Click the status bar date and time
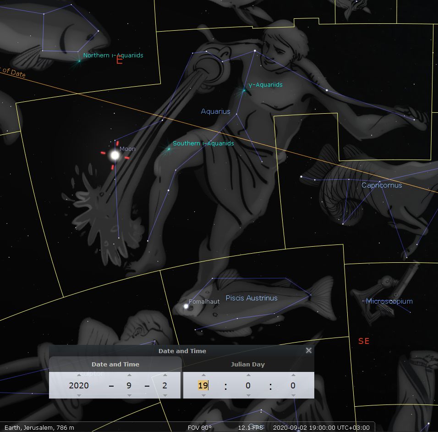The width and height of the screenshot is (438, 432). pyautogui.click(x=321, y=427)
